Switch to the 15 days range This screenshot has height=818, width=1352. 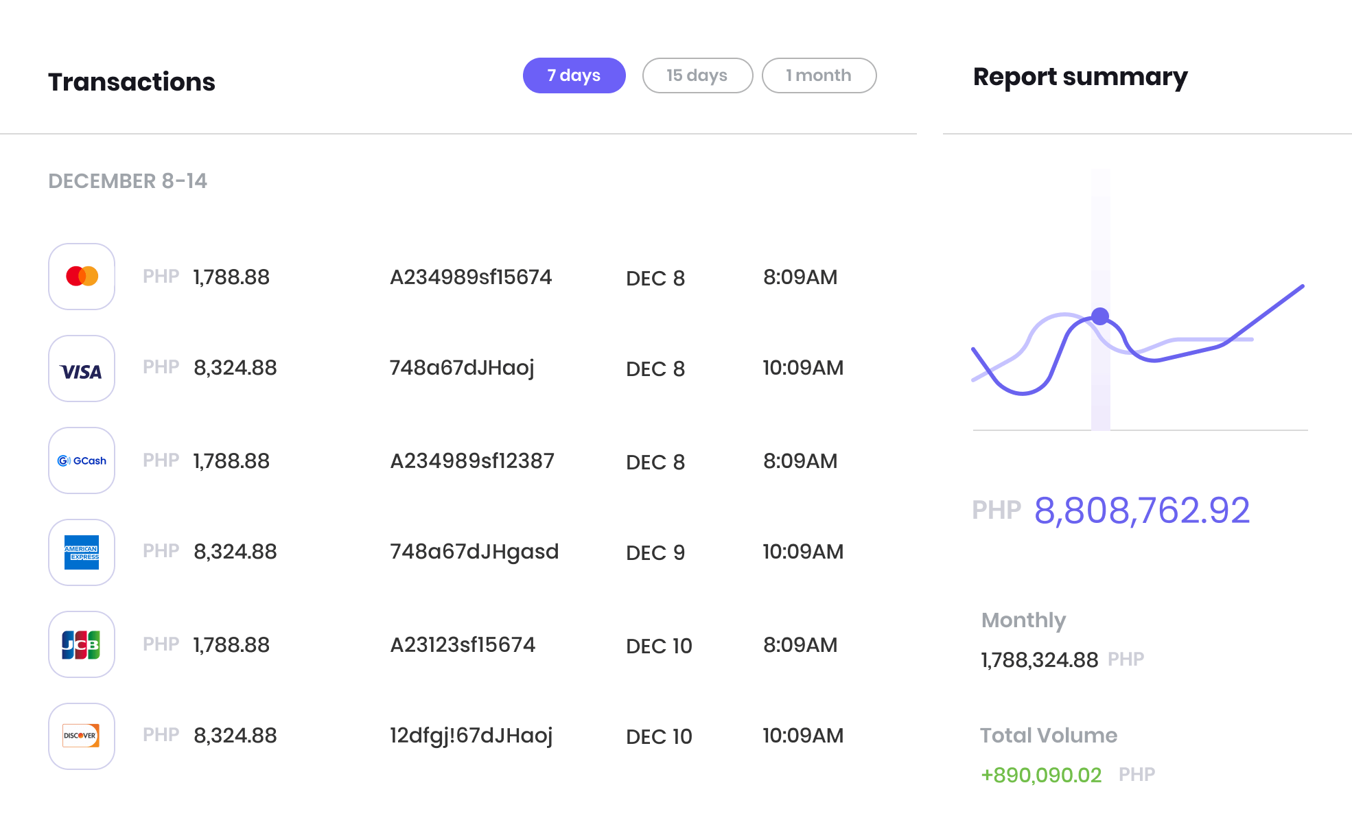coord(697,75)
